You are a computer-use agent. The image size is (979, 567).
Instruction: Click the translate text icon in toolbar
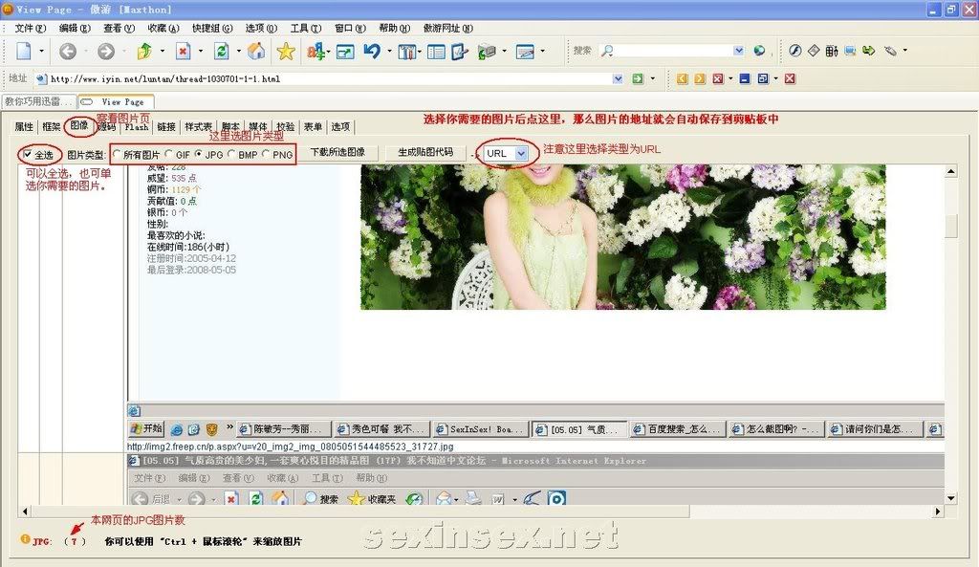(x=316, y=52)
